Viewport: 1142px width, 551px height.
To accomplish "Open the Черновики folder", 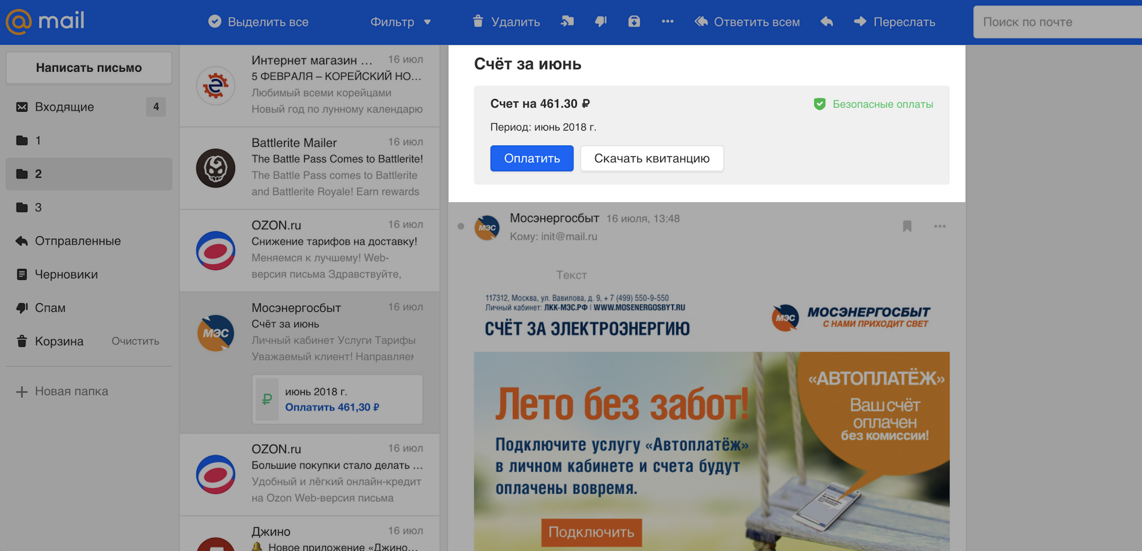I will tap(89, 274).
